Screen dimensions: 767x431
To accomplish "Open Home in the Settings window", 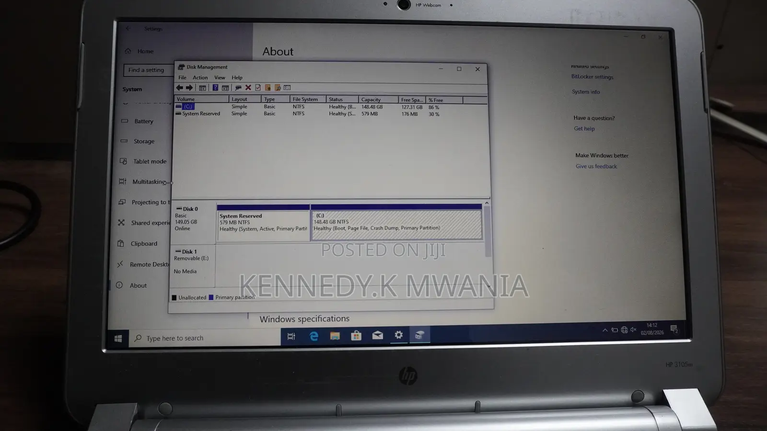I will pos(139,51).
